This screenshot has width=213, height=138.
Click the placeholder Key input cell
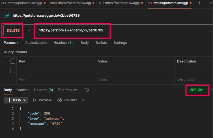tap(56, 79)
